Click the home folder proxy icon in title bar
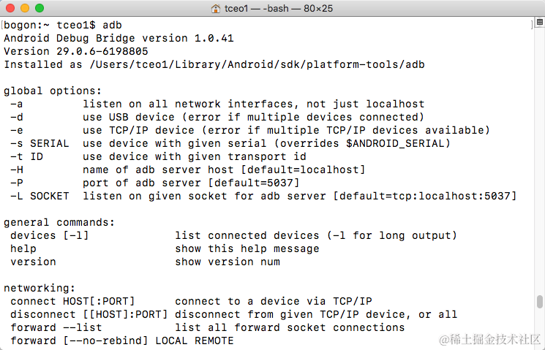This screenshot has height=350, width=545. (216, 8)
